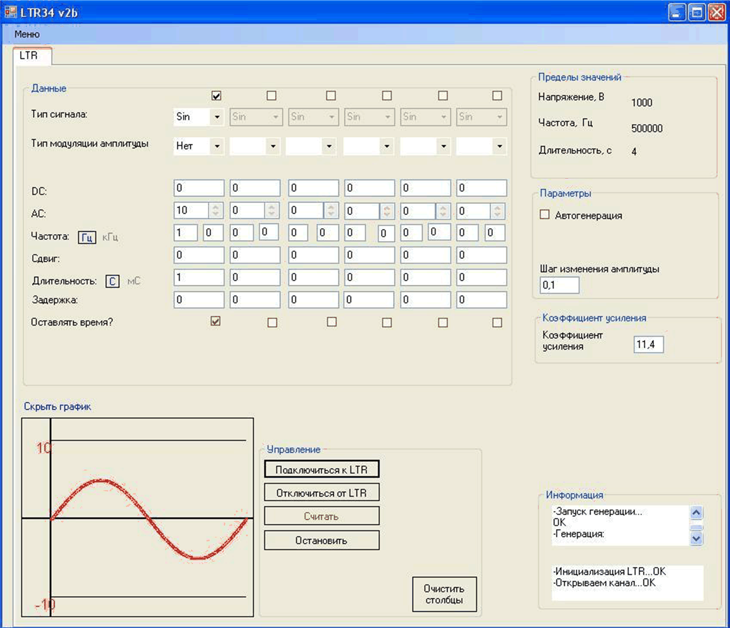Click the sine wave graph preview
Screen dimensions: 730x628
tap(137, 517)
